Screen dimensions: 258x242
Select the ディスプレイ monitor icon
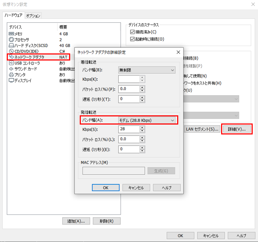11,81
